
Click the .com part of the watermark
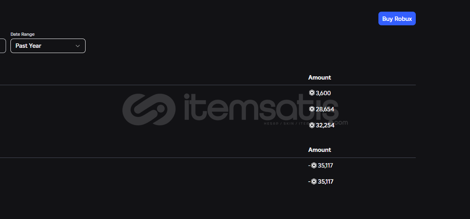point(340,123)
